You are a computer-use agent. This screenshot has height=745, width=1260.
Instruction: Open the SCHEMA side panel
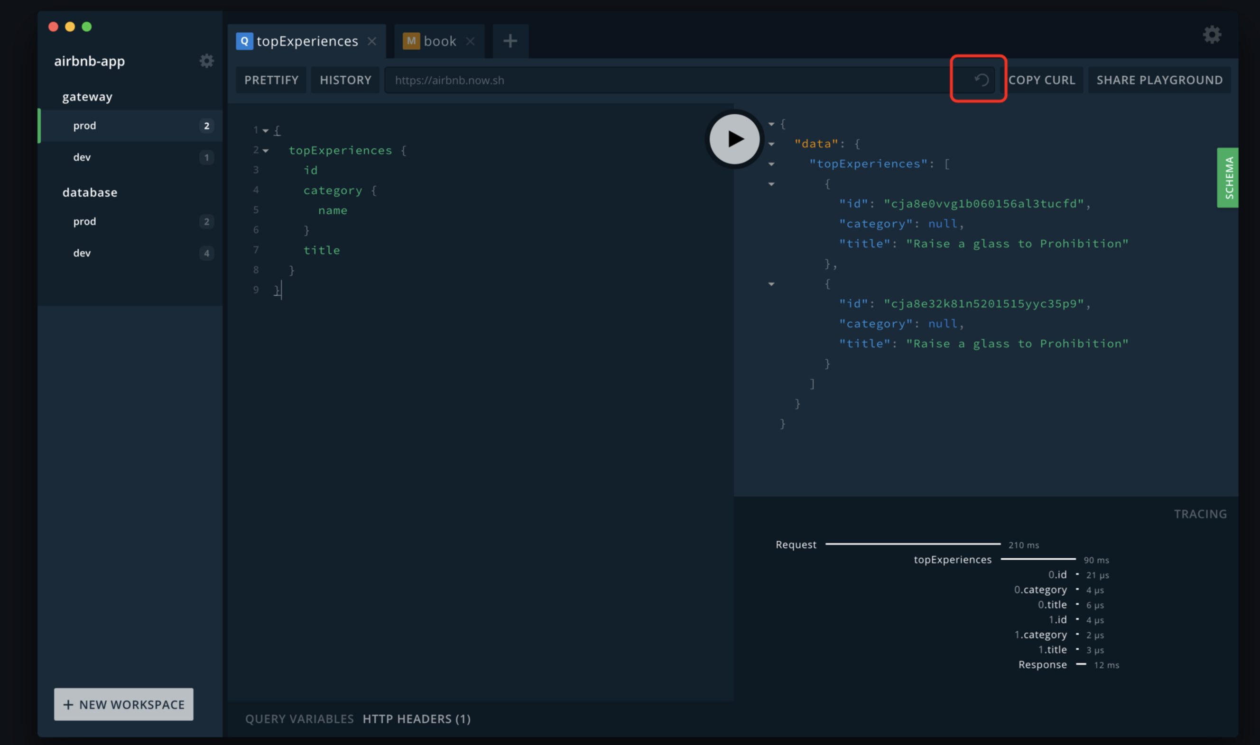click(1229, 177)
